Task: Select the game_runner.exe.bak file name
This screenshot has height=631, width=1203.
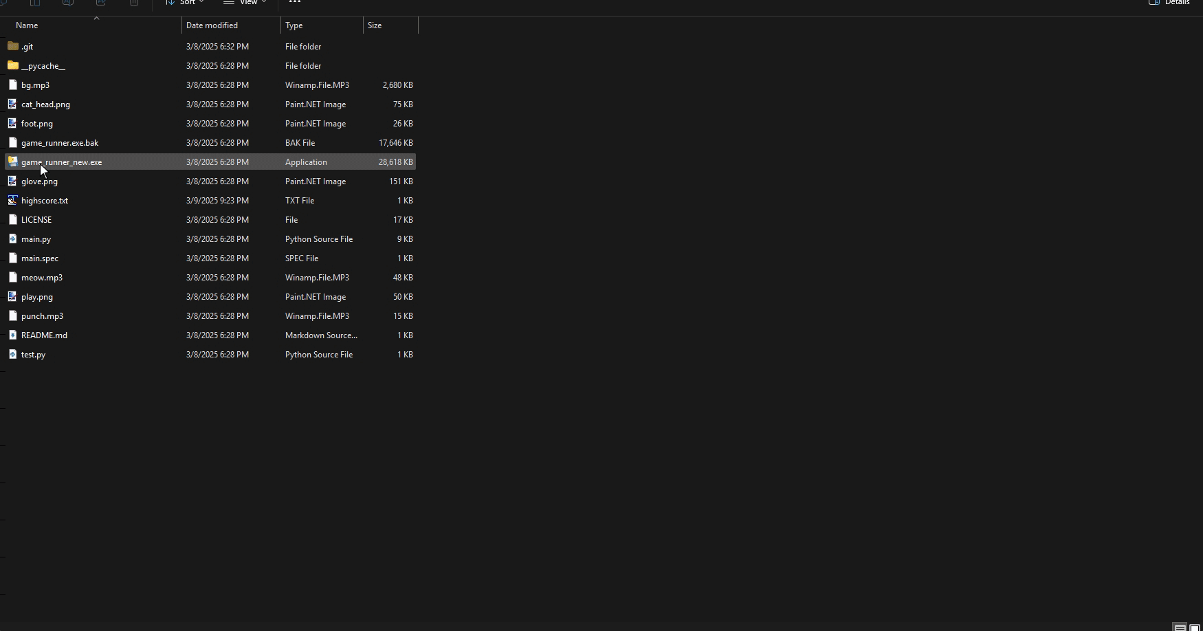Action: click(x=60, y=143)
